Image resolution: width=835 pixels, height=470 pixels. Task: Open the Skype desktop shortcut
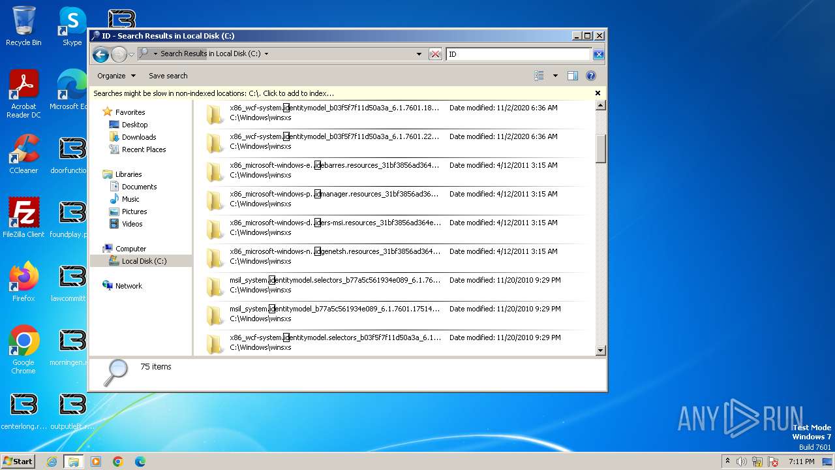tap(72, 26)
